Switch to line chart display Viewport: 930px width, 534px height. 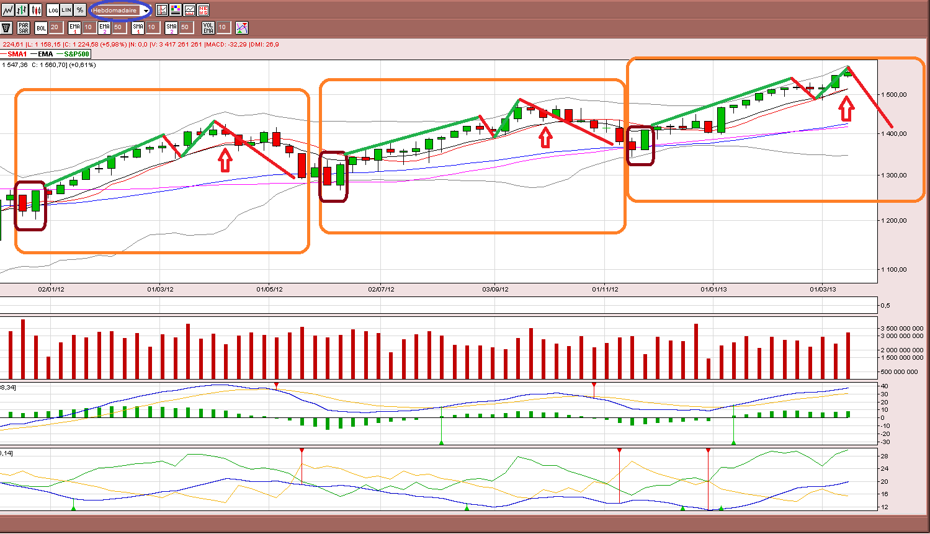click(x=8, y=10)
